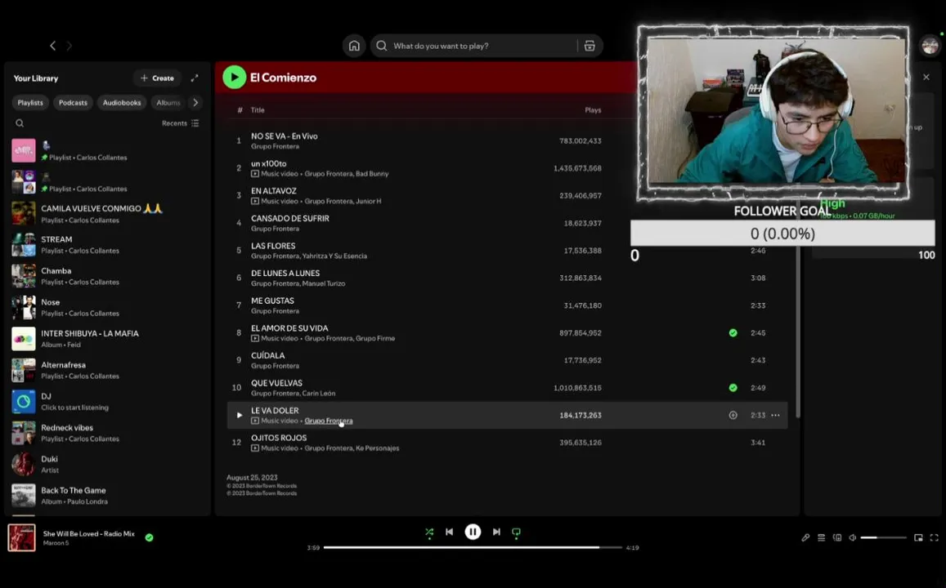The height and width of the screenshot is (588, 946).
Task: Pause the current song
Action: pyautogui.click(x=473, y=532)
